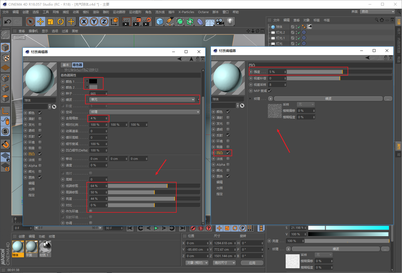Add a cube primitive object

click(160, 22)
